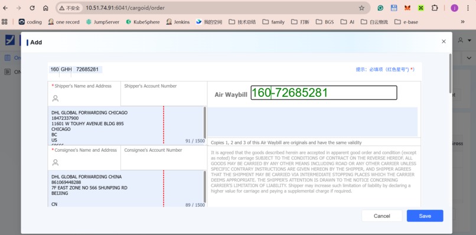The image size is (476, 235).
Task: Click the conditions of contract paragraph
Action: pyautogui.click(x=314, y=172)
